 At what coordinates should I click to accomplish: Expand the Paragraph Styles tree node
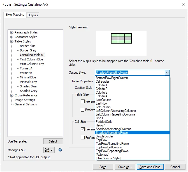(x=12, y=33)
